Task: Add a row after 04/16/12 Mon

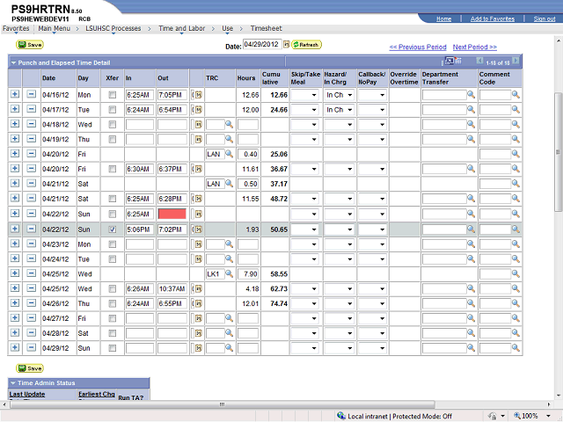Action: click(x=15, y=94)
